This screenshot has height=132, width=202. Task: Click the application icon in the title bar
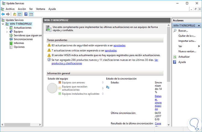tap(4, 3)
